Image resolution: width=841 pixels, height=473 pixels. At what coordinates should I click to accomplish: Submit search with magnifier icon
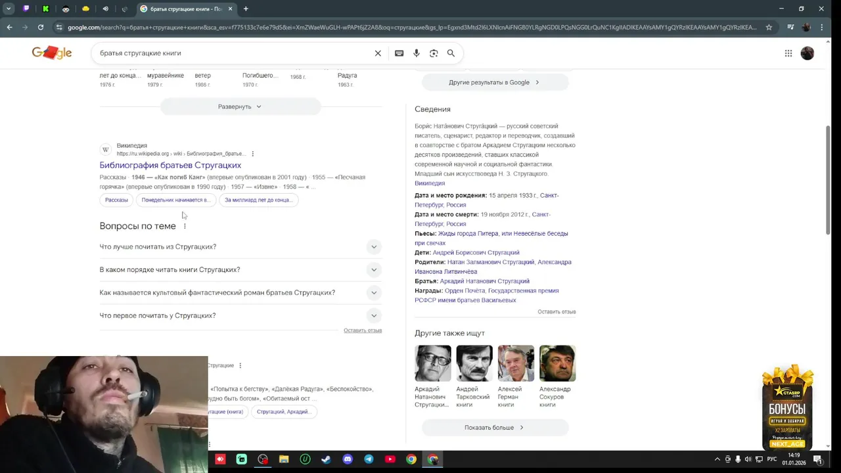[x=451, y=53]
